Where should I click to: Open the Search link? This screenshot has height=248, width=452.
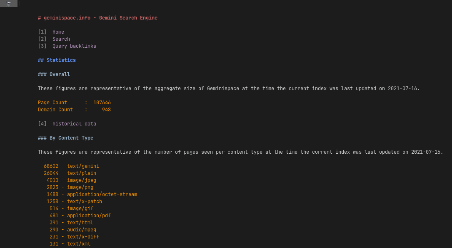tap(61, 39)
